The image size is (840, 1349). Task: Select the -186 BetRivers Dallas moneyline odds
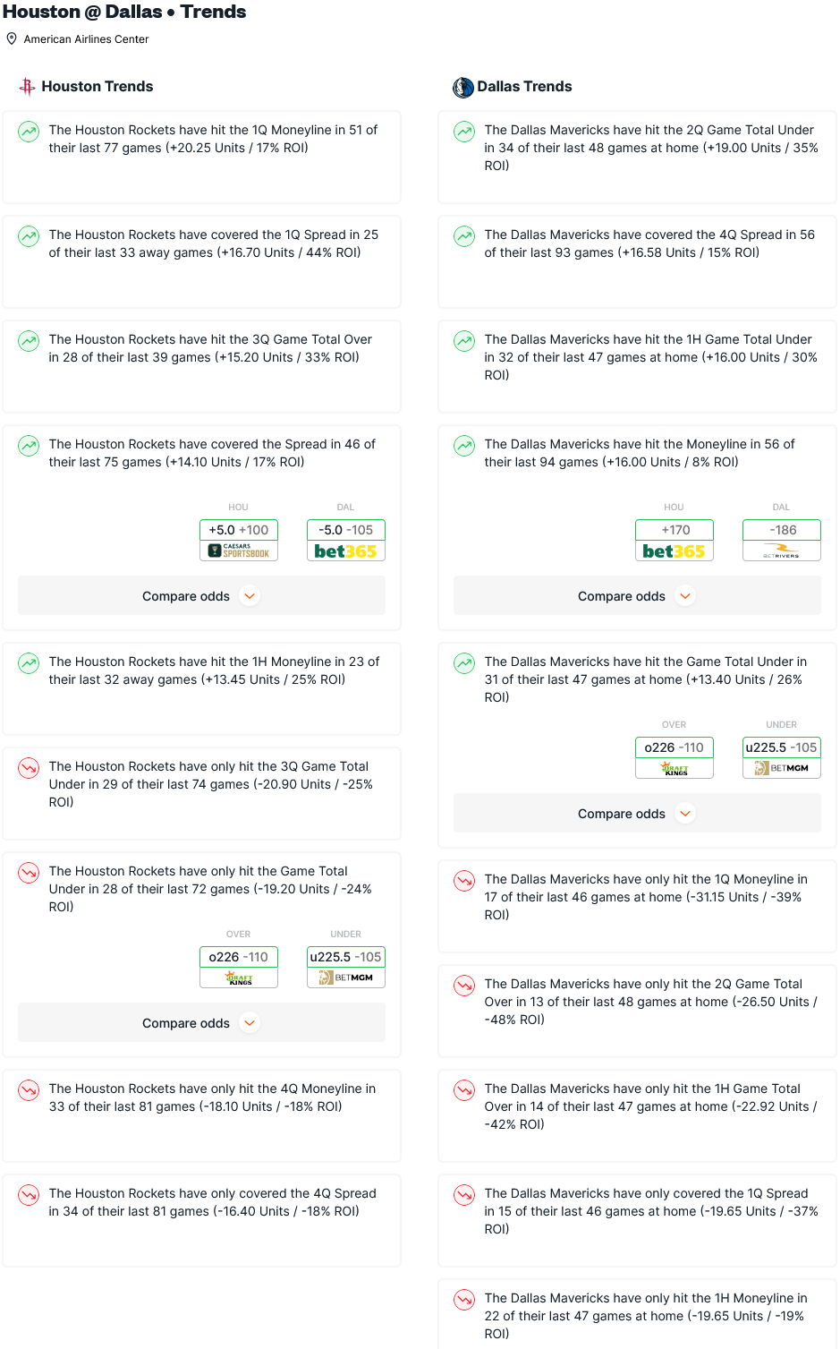coord(782,541)
